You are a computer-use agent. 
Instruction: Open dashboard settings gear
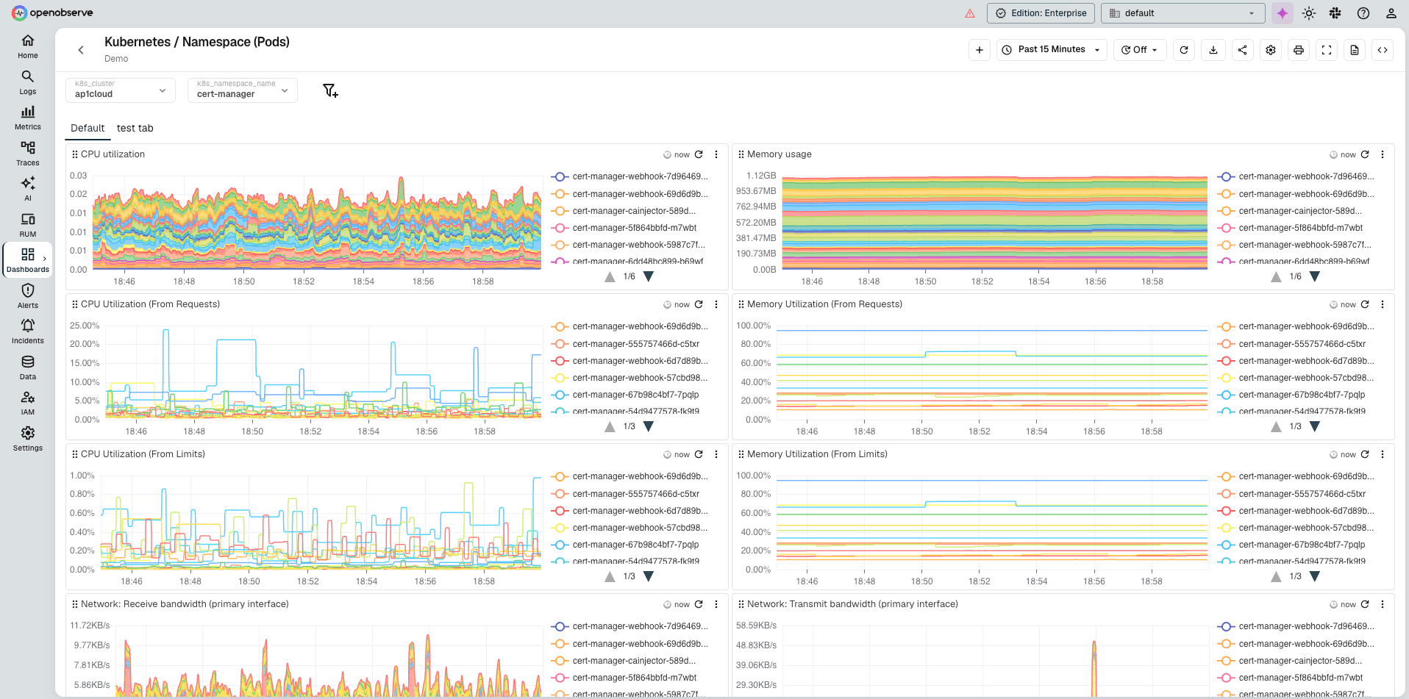tap(1271, 50)
